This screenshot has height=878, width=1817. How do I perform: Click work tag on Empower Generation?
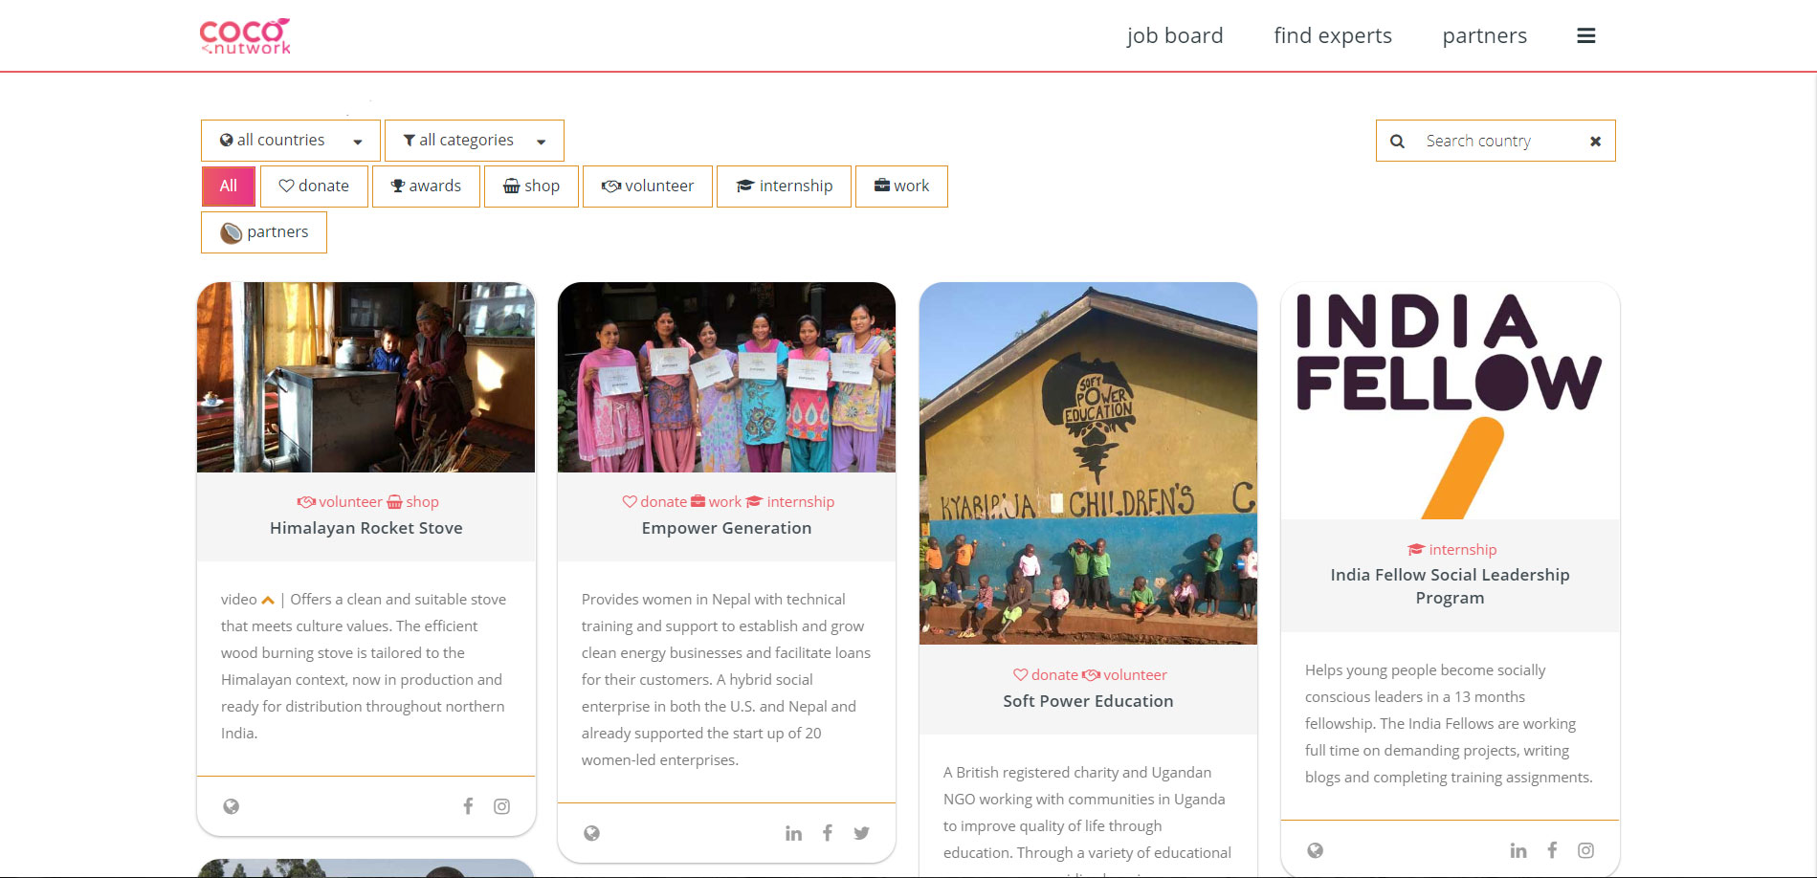tap(717, 502)
